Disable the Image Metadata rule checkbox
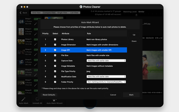Image resolution: width=179 pixels, height=112 pixels. tap(55, 66)
